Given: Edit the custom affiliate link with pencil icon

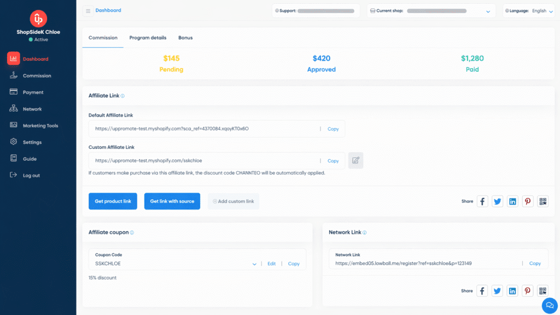Looking at the screenshot, I should tap(355, 160).
